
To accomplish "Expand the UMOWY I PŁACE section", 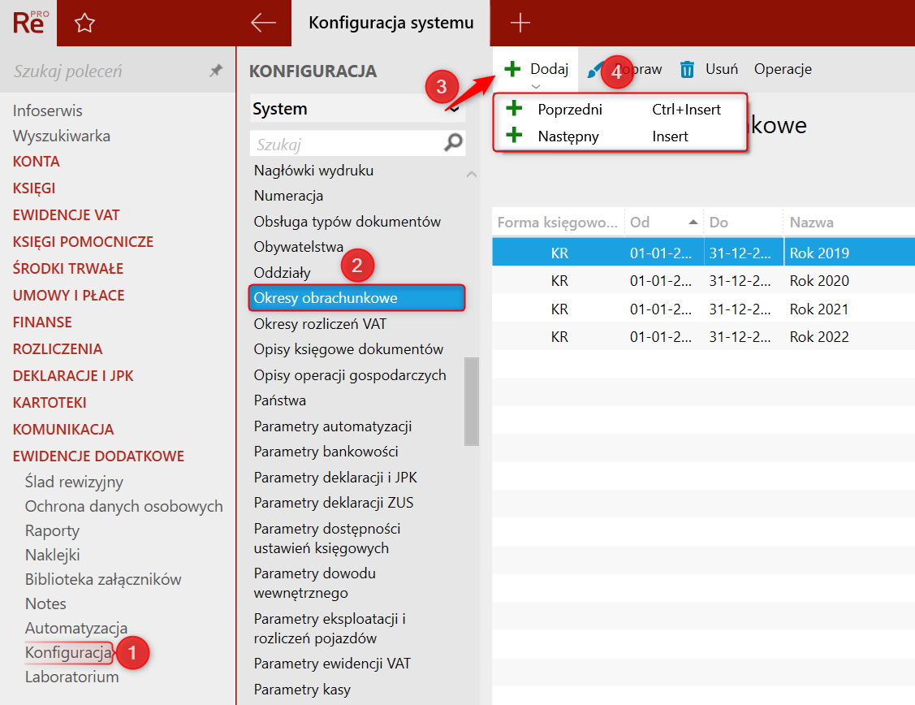I will coord(68,296).
